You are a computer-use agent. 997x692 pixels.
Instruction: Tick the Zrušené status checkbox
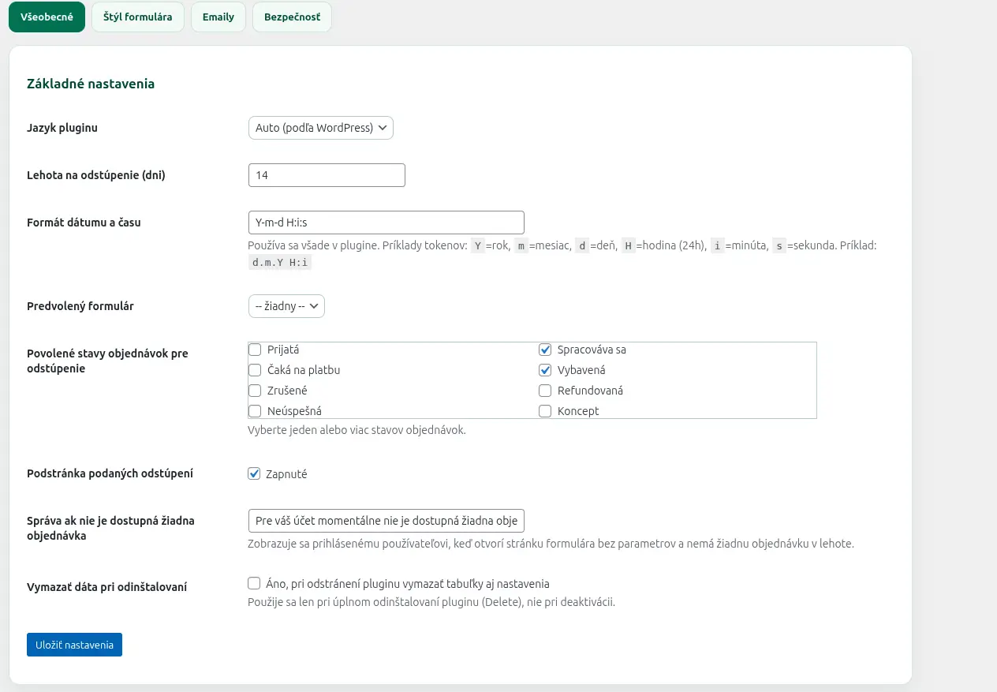tap(255, 391)
